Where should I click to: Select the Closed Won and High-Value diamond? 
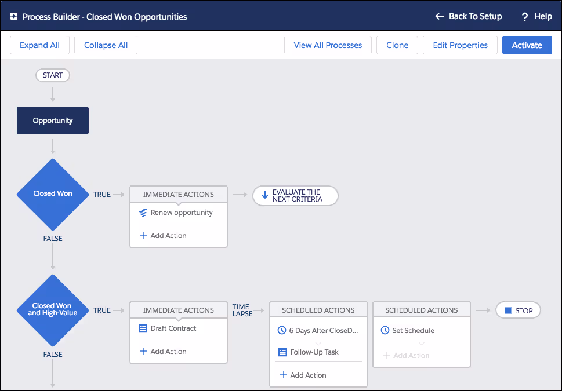click(x=53, y=310)
